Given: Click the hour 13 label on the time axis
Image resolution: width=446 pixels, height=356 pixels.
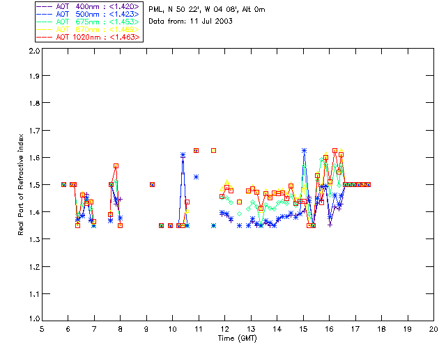Looking at the screenshot, I should point(251,329).
